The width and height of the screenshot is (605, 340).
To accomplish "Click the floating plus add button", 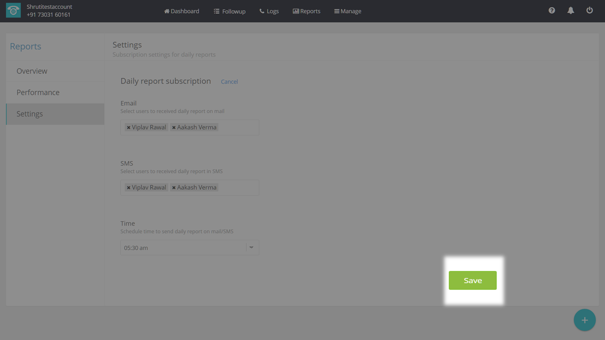I will pyautogui.click(x=585, y=320).
